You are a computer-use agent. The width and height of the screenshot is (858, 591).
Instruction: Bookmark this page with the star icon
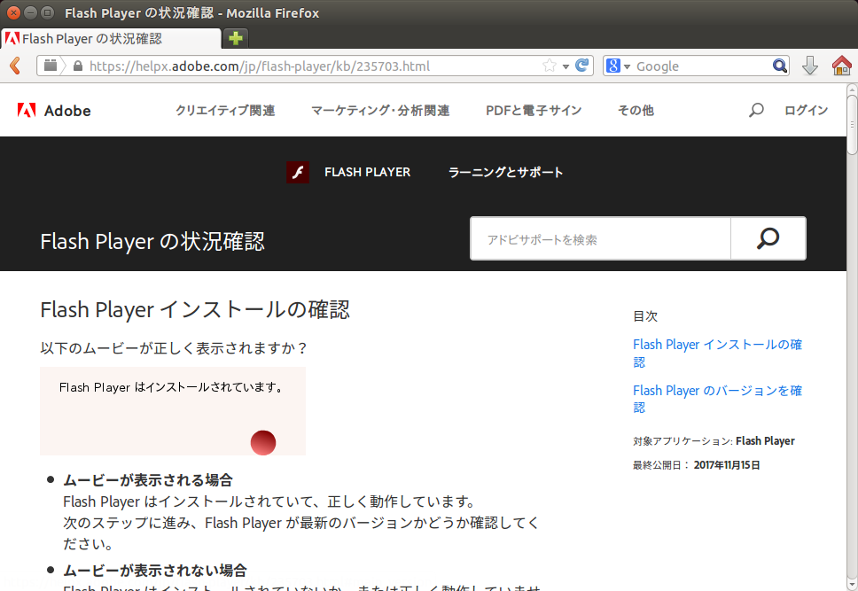point(550,66)
